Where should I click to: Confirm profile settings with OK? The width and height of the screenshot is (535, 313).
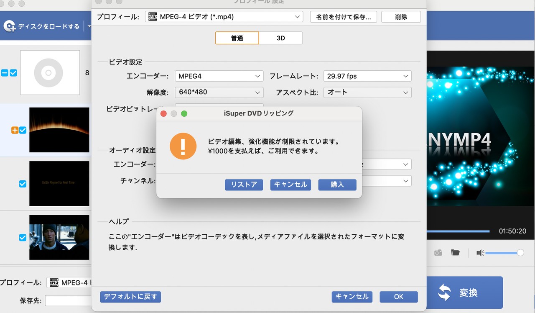point(399,297)
